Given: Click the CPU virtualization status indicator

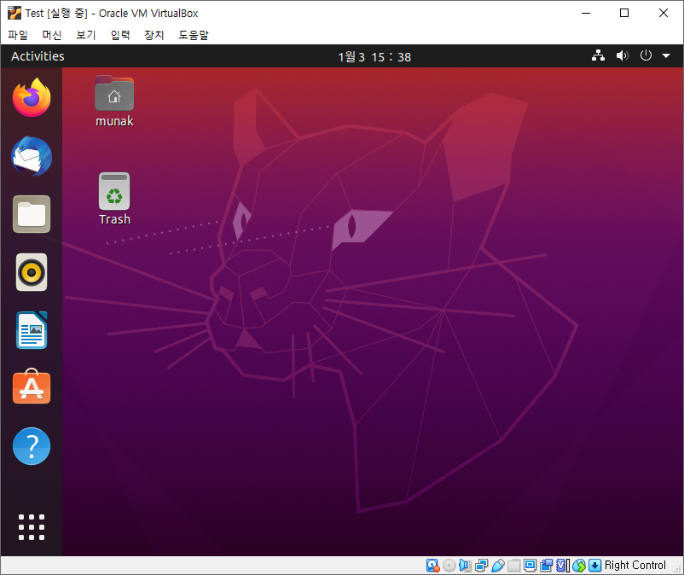Looking at the screenshot, I should click(x=563, y=566).
